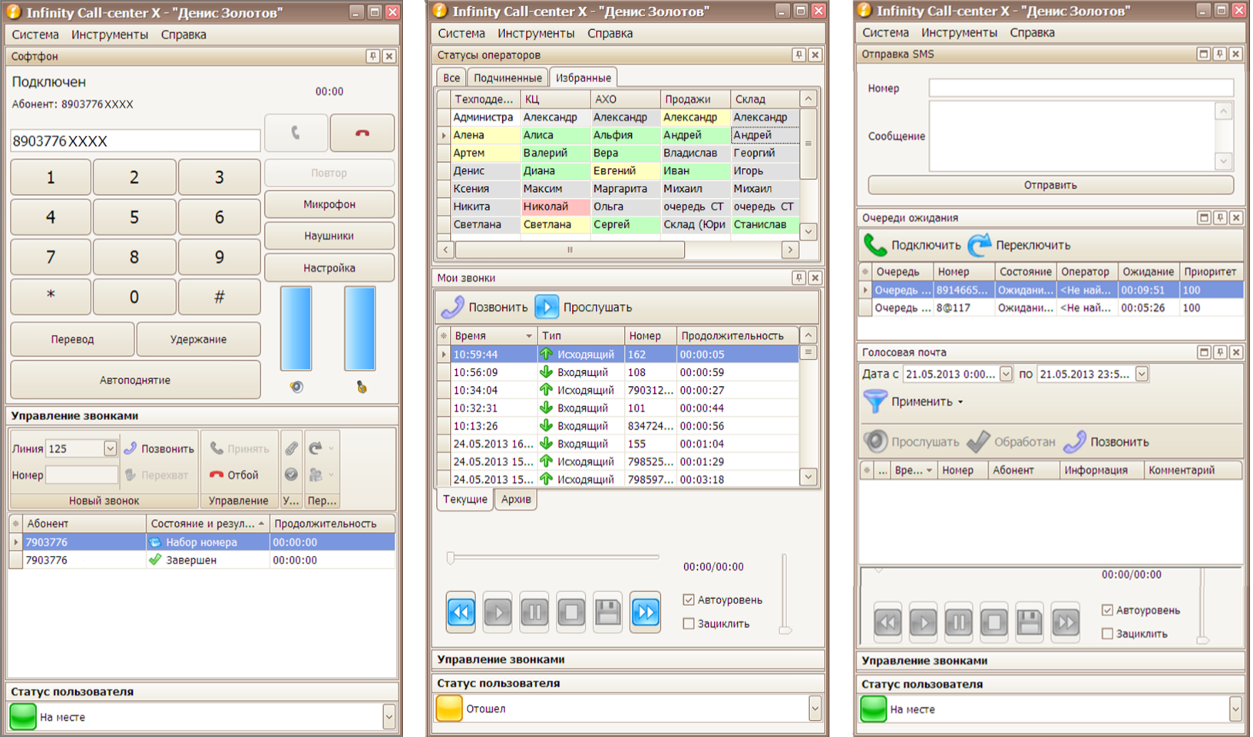Click the Отбой red phone icon

pyautogui.click(x=217, y=475)
